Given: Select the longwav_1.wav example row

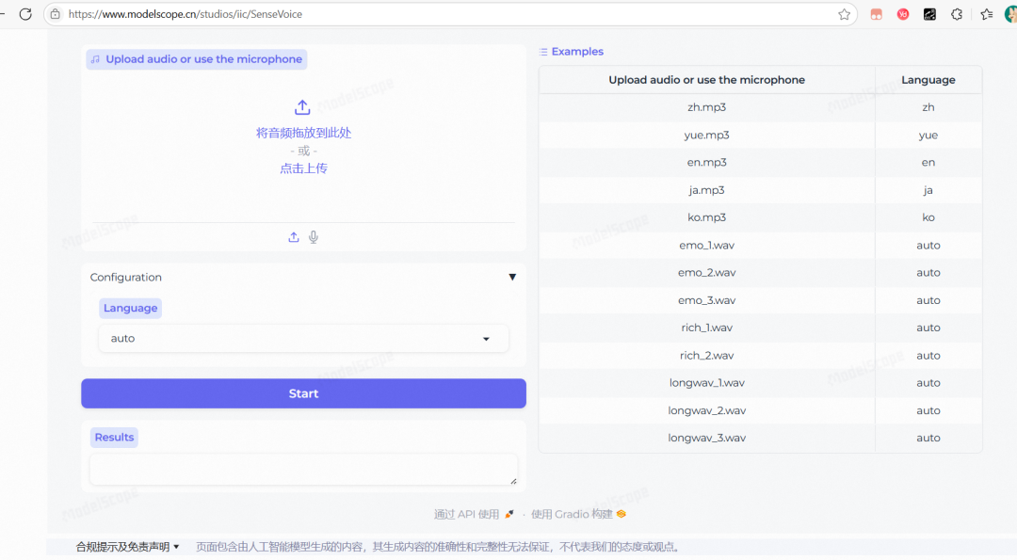Looking at the screenshot, I should point(706,382).
